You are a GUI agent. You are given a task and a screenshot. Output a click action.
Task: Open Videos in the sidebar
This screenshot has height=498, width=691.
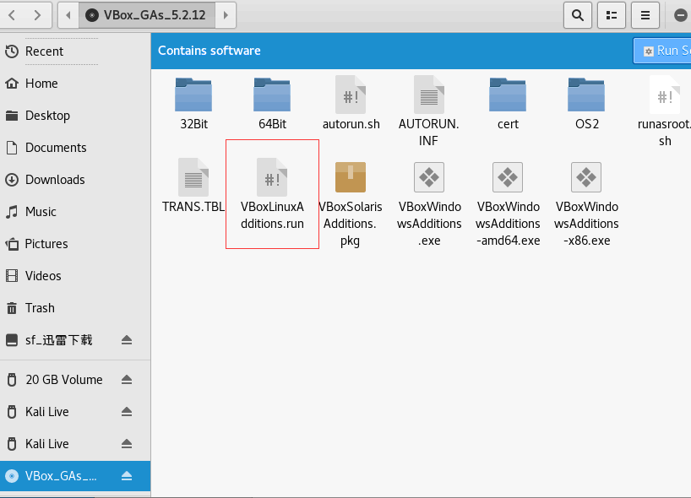tap(75, 276)
